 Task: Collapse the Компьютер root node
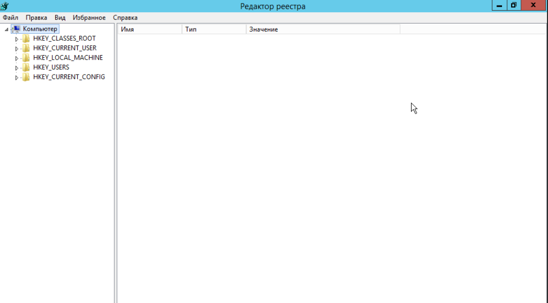click(x=6, y=30)
